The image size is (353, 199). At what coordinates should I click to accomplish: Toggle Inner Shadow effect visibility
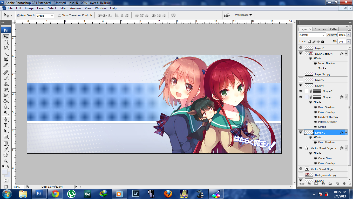tap(315, 63)
